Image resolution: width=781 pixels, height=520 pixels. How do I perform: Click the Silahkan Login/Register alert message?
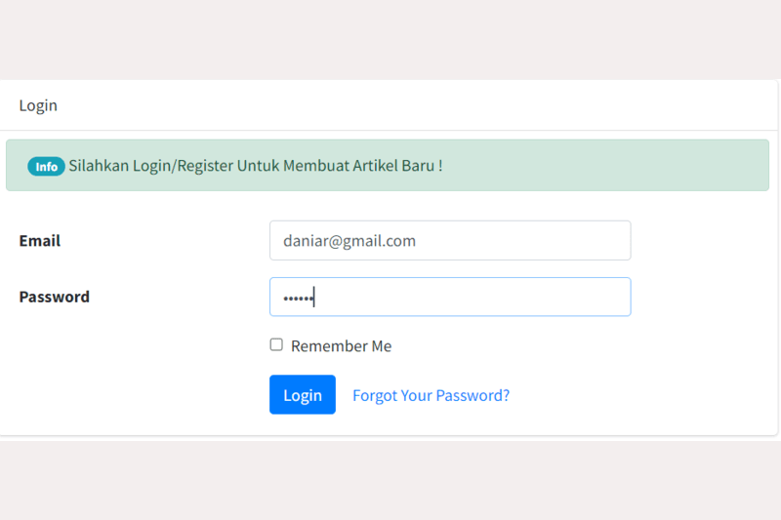tap(255, 166)
